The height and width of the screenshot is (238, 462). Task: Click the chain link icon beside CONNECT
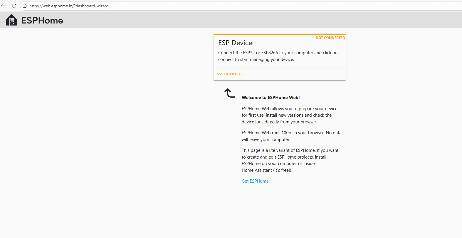coord(219,74)
